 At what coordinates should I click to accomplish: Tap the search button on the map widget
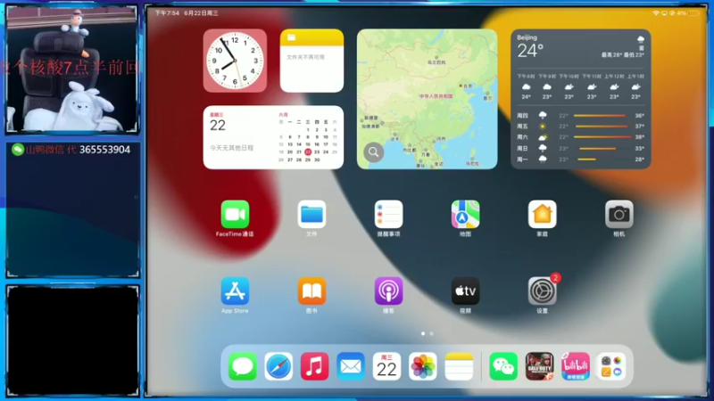[x=373, y=152]
